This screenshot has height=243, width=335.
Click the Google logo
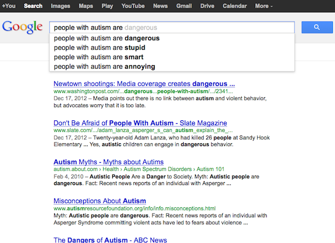point(22,27)
